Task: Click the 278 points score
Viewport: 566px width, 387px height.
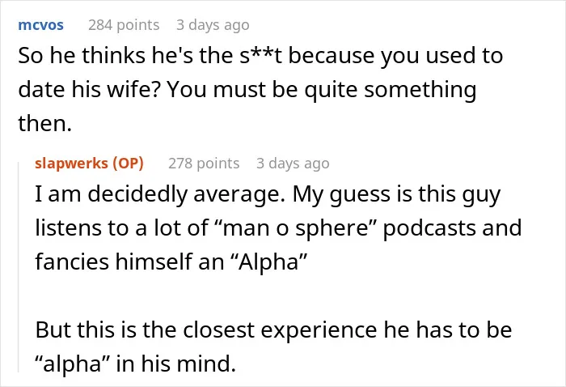Action: (204, 164)
